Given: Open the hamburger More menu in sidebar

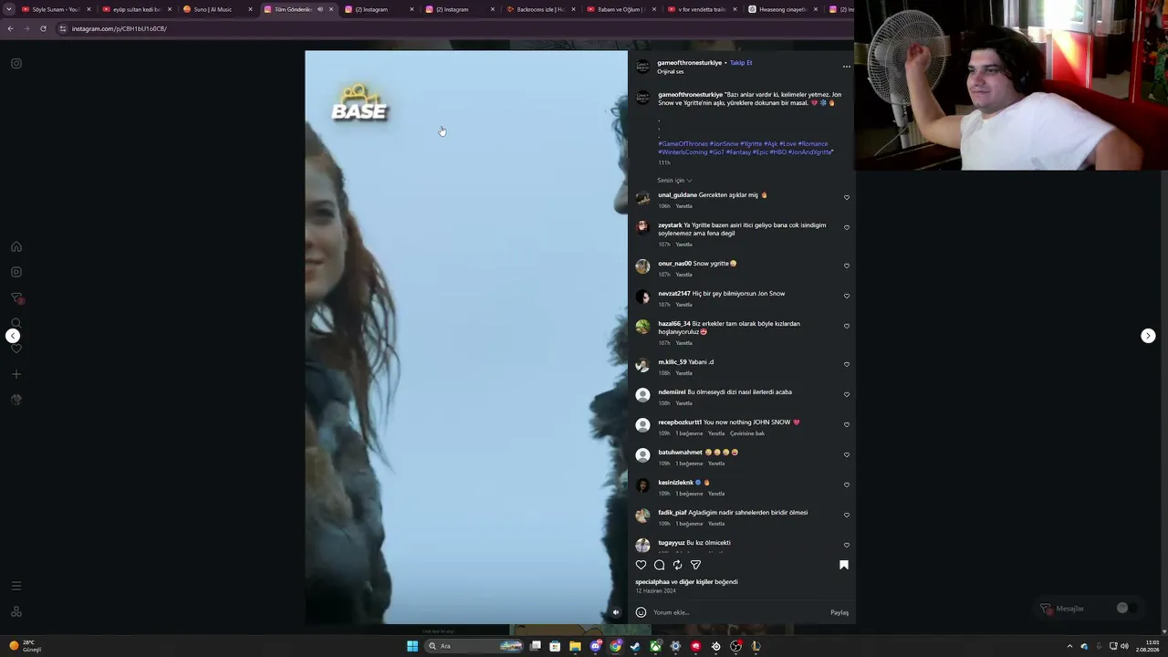Looking at the screenshot, I should pyautogui.click(x=16, y=586).
